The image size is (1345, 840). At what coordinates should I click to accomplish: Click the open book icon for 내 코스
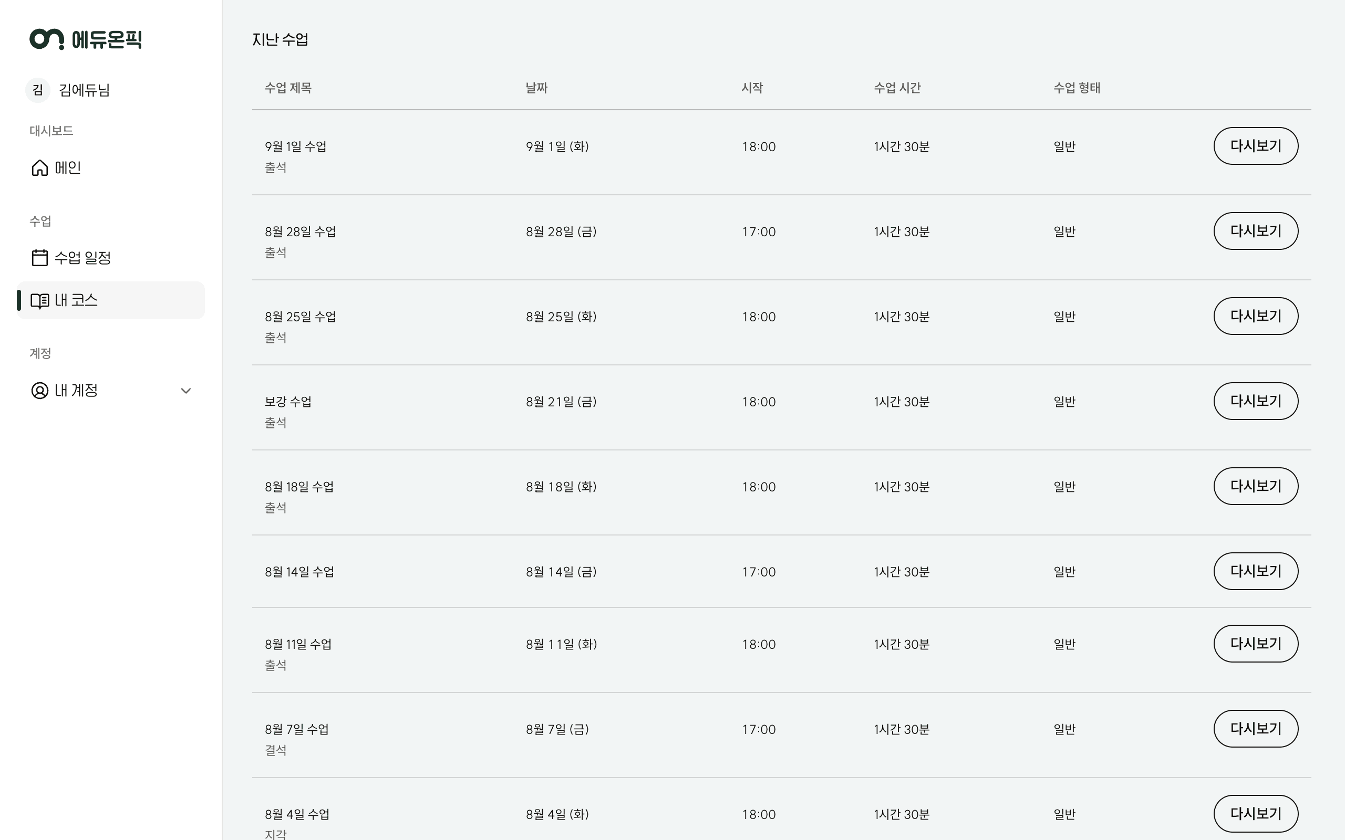pyautogui.click(x=39, y=300)
